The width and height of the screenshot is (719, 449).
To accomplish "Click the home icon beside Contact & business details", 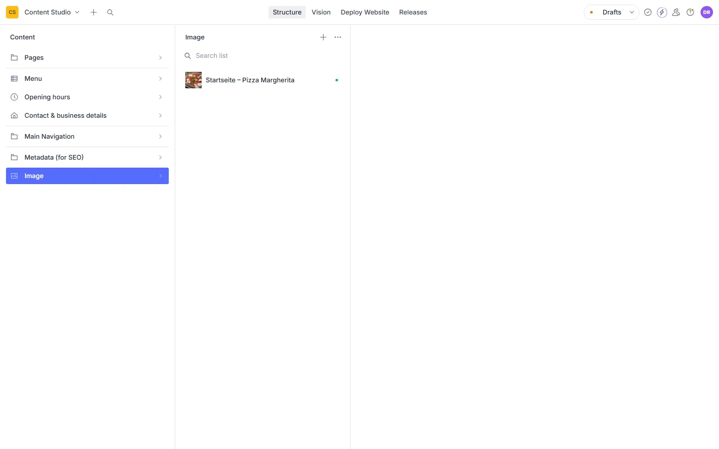I will [x=14, y=115].
